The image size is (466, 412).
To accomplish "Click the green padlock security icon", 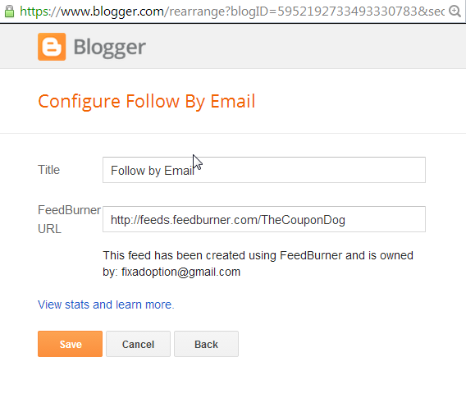I will coord(9,11).
